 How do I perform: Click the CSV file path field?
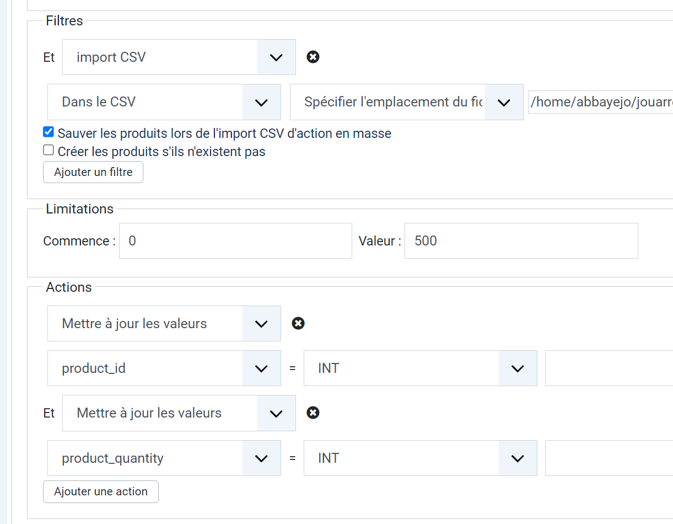click(600, 102)
